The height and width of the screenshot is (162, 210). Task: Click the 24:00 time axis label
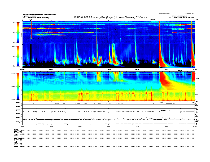click(194, 70)
